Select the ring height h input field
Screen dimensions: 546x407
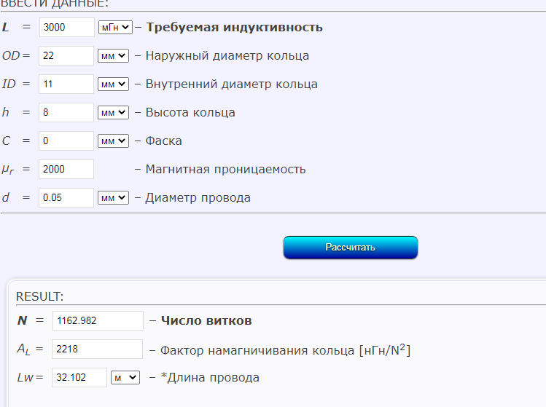[x=66, y=113]
